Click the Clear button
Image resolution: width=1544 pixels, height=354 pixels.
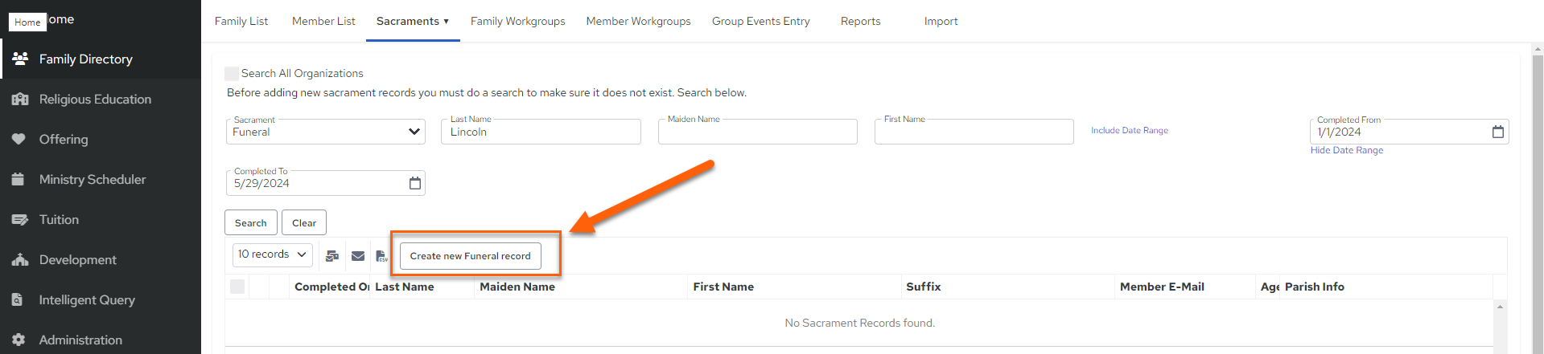point(304,223)
